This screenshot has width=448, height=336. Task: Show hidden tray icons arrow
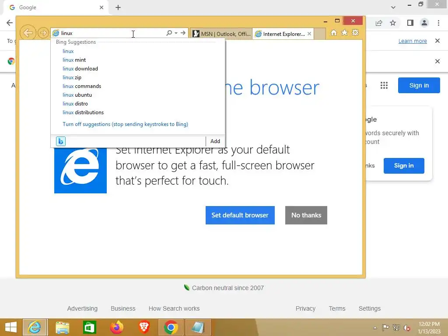(375, 328)
